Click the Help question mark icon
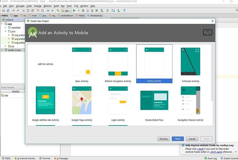The image size is (238, 160). point(124,11)
